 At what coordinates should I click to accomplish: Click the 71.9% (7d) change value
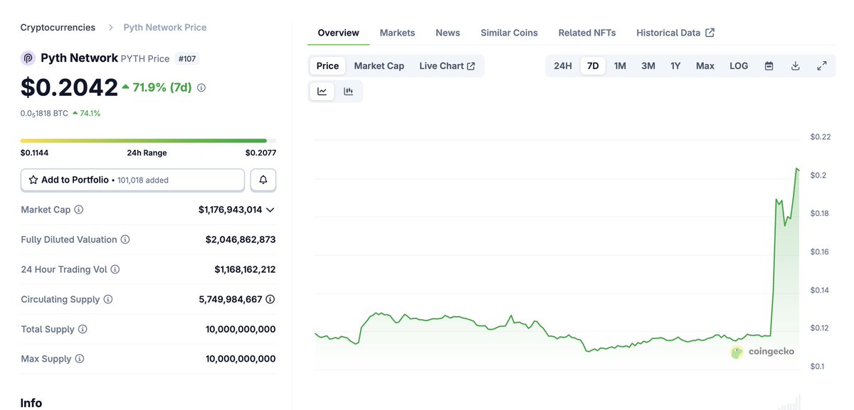tap(156, 87)
